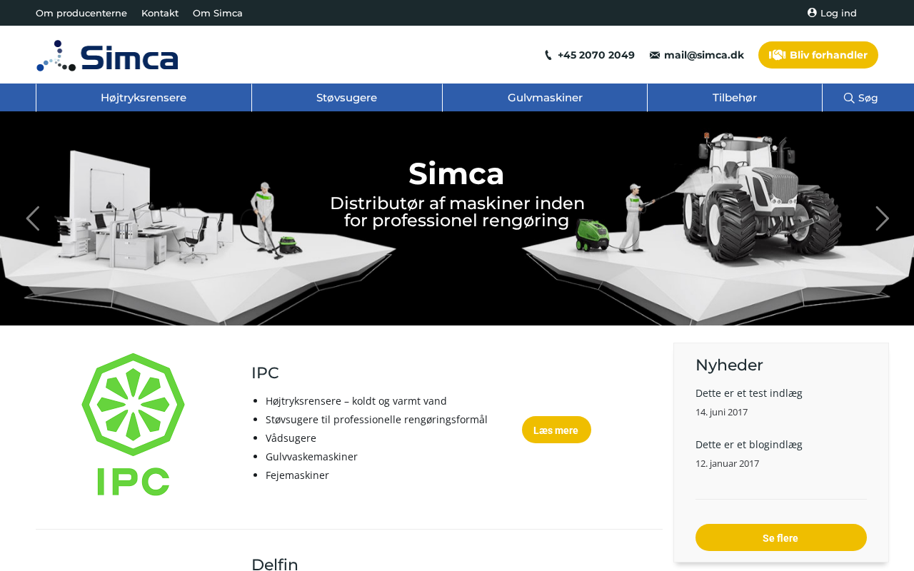Open the news post Dette er et blogindlæg

point(749,445)
